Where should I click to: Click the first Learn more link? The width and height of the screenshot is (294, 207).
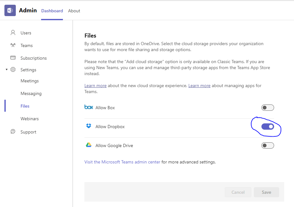pyautogui.click(x=95, y=85)
